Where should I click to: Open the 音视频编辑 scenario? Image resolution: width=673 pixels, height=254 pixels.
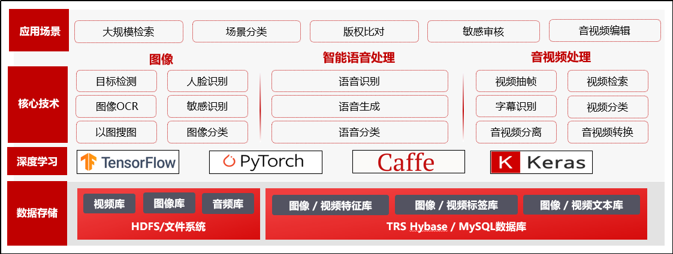tap(604, 30)
